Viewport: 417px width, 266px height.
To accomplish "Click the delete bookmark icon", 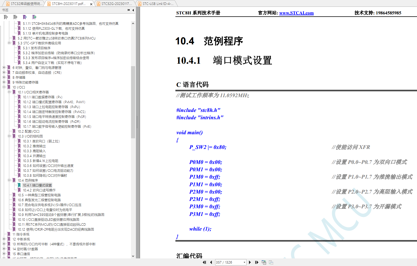I will click(6, 17).
